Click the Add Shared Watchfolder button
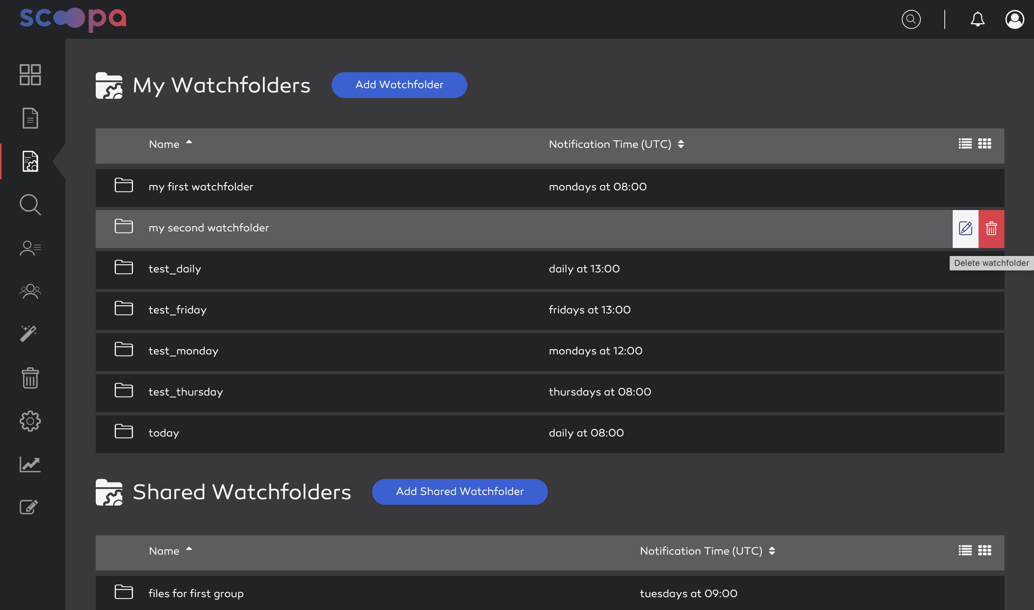 (460, 491)
